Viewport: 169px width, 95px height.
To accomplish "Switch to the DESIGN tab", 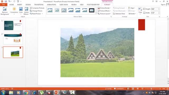I will (28, 5).
